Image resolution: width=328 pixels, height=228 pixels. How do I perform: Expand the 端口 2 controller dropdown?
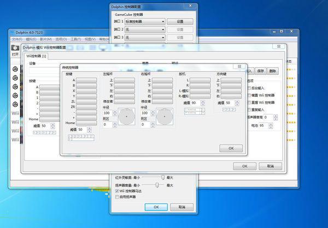click(x=145, y=30)
